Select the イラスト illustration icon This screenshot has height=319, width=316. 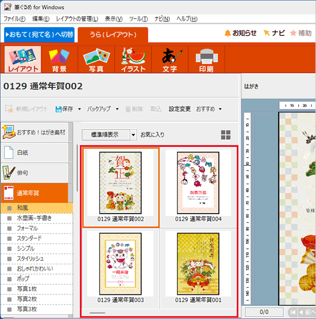tap(133, 59)
